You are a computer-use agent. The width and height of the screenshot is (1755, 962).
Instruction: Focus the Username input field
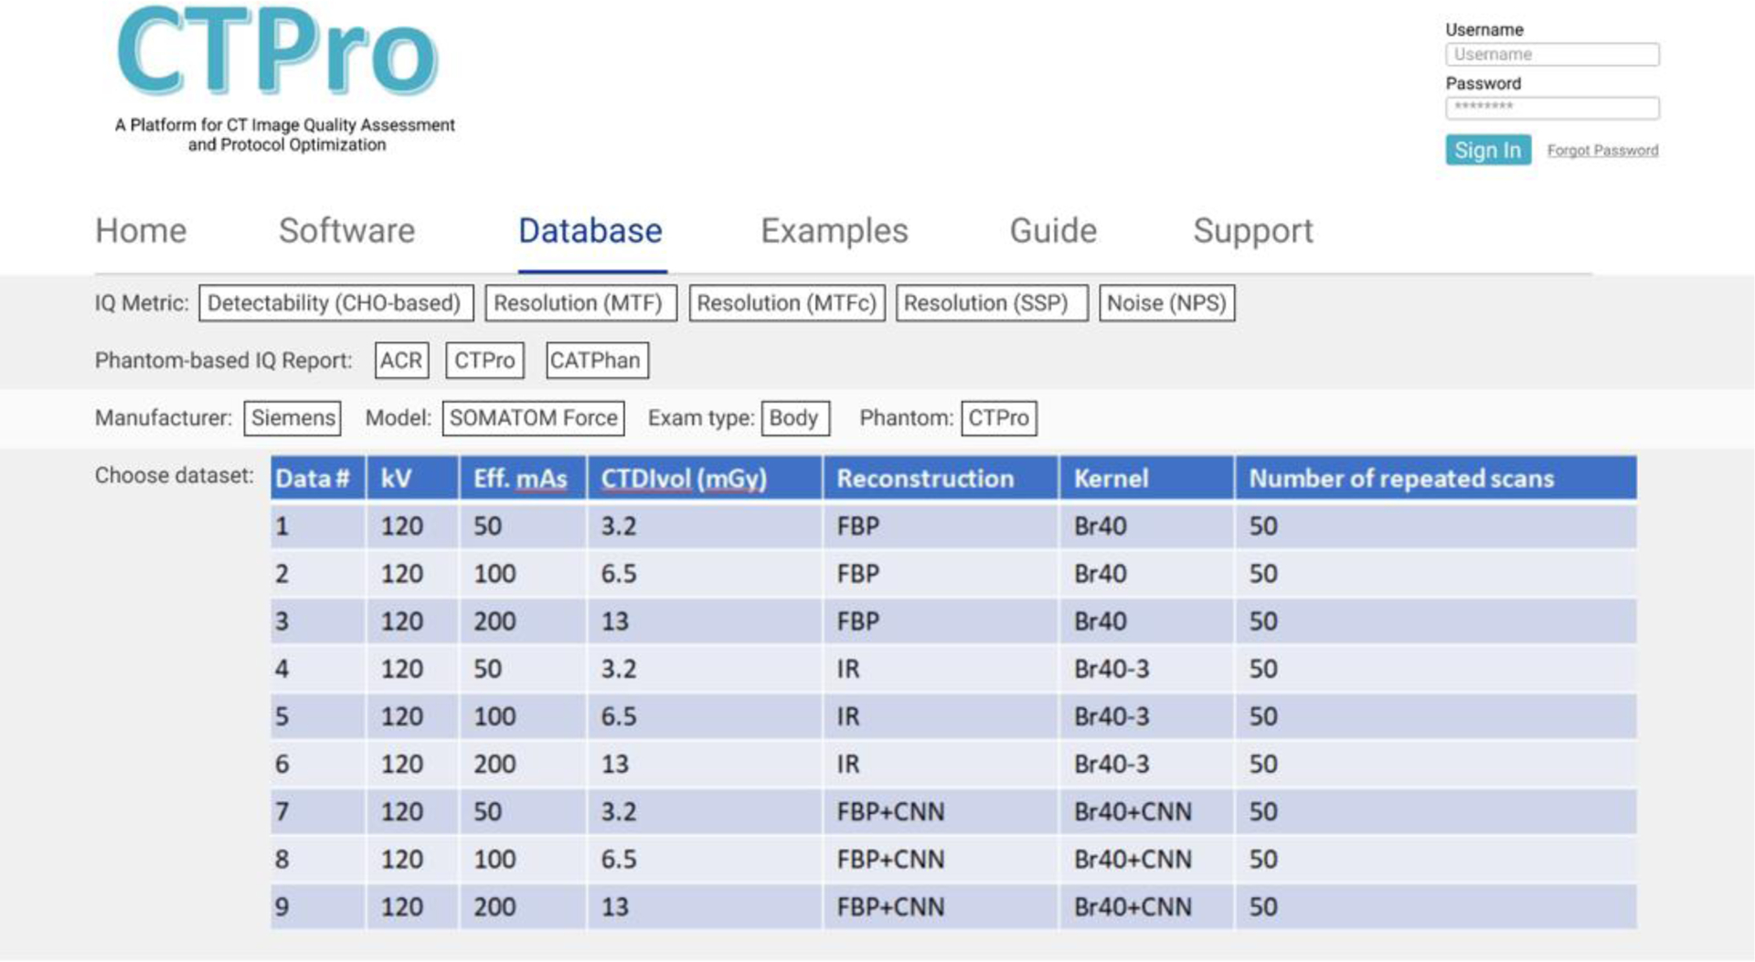[x=1552, y=54]
